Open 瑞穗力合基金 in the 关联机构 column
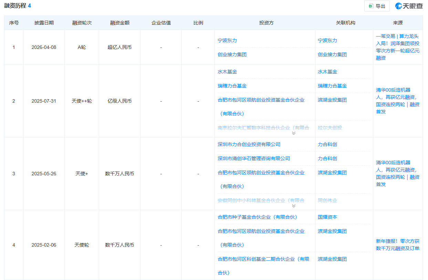The width and height of the screenshot is (428, 280). [332, 86]
